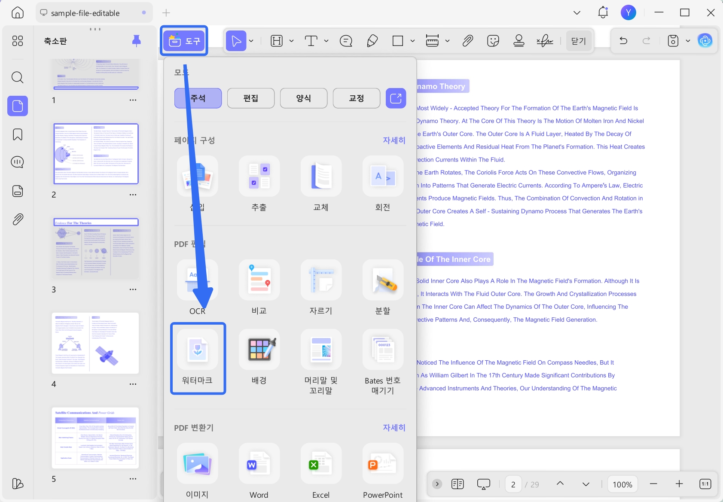The image size is (723, 502).
Task: Open the sticker tool
Action: coord(493,41)
